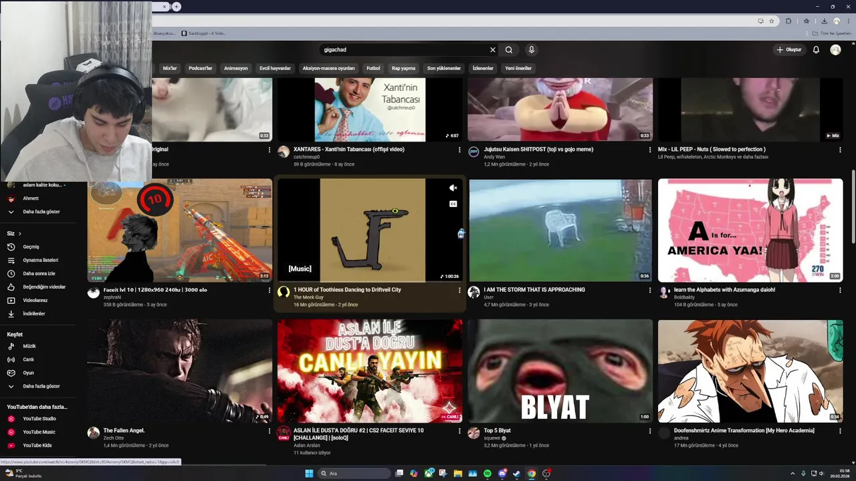
Task: Unmute the Toothless Dancing preview
Action: tap(453, 188)
